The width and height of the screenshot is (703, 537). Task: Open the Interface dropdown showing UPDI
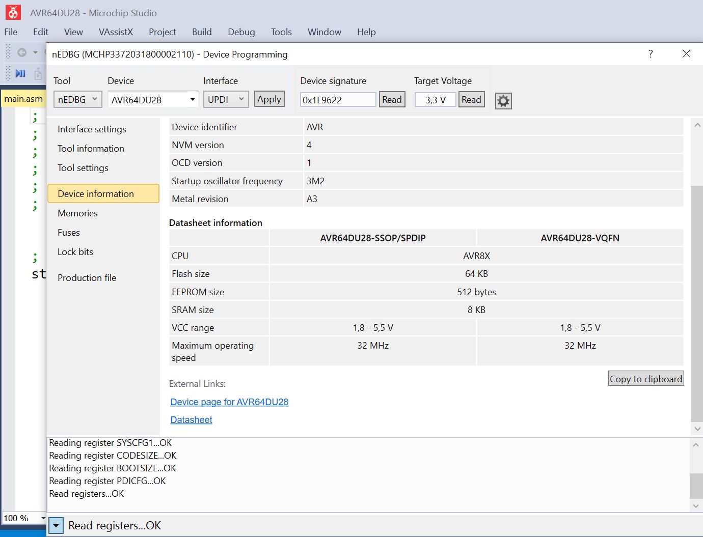(x=226, y=99)
